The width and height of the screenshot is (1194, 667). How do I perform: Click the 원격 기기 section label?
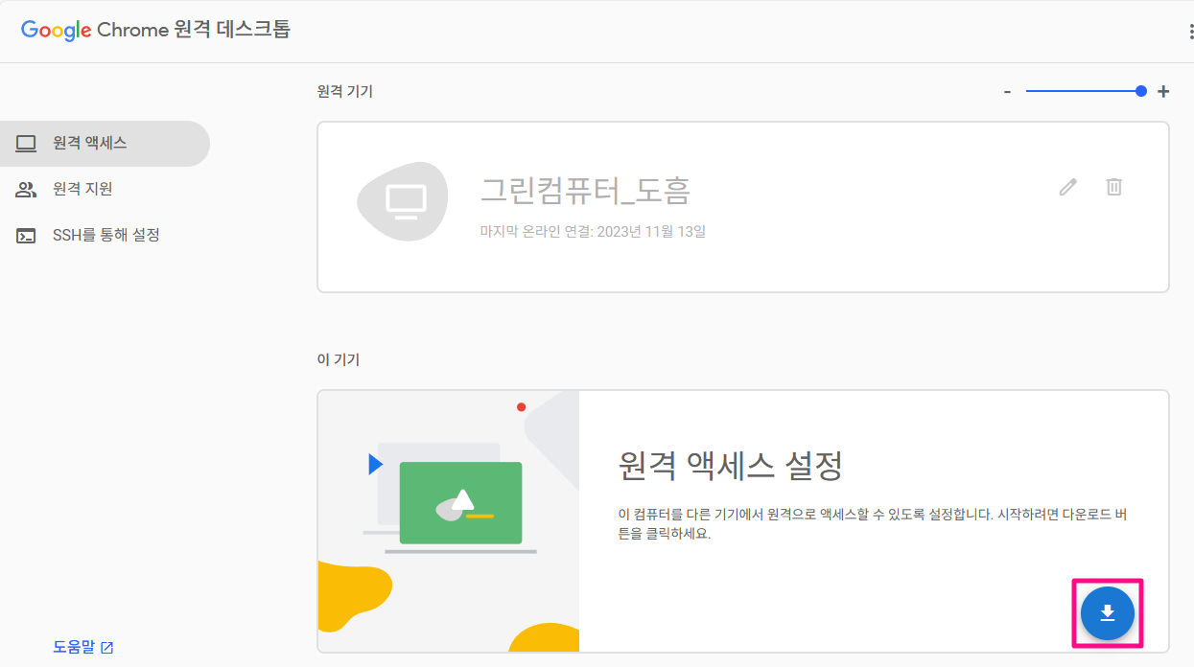pyautogui.click(x=344, y=92)
